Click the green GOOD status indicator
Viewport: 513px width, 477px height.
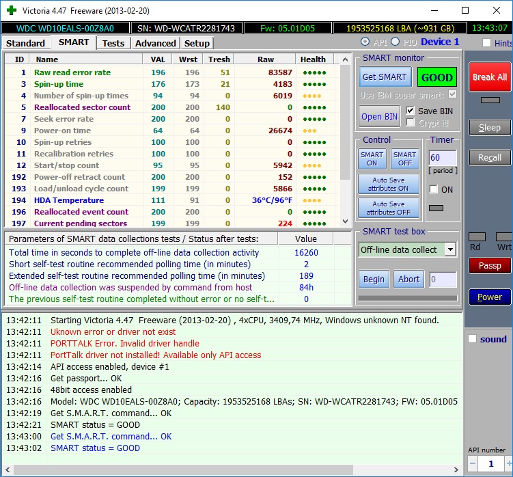click(x=436, y=77)
